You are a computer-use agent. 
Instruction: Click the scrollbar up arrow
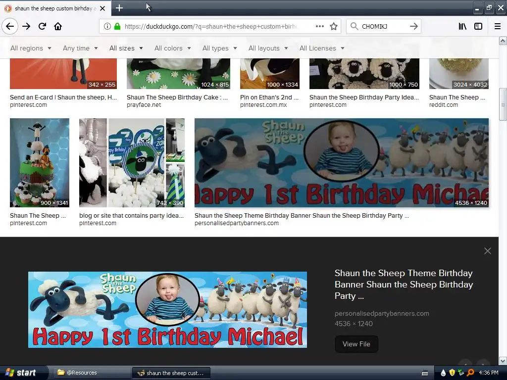503,41
